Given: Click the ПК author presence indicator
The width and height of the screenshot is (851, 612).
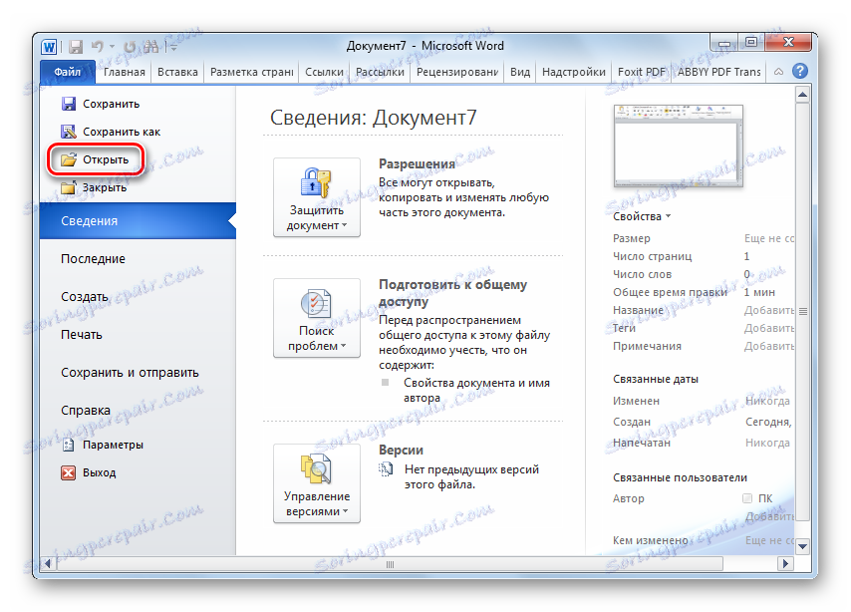Looking at the screenshot, I should pyautogui.click(x=747, y=498).
